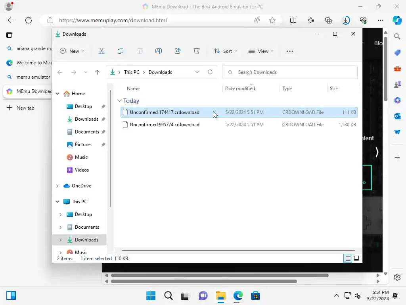Open Edge Settings and more menu
This screenshot has height=305, width=406.
coord(380,20)
